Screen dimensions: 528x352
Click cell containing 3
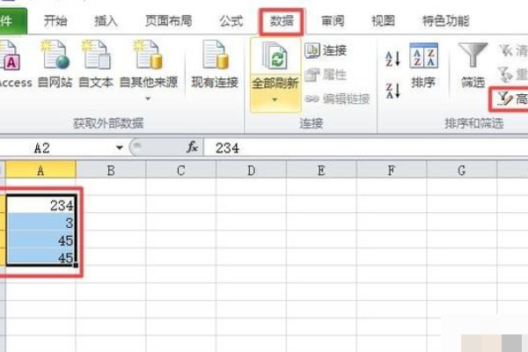pos(41,222)
